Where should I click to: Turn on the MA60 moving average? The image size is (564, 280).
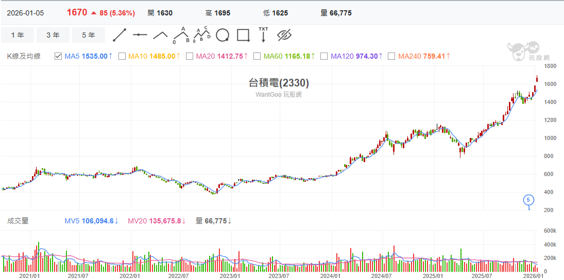pos(257,56)
